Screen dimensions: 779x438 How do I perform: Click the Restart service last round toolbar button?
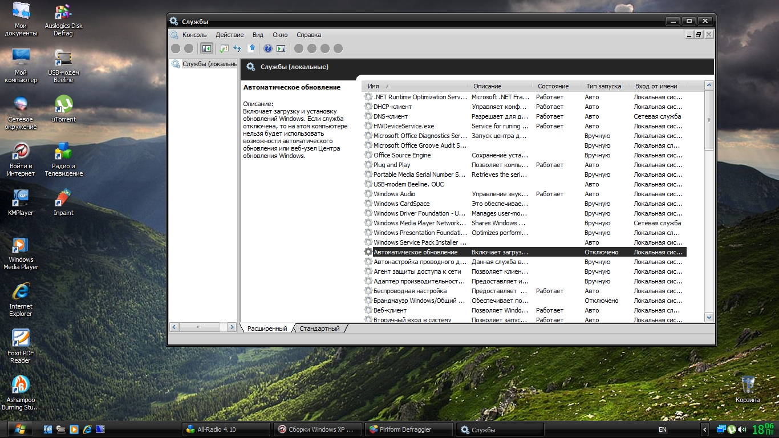pyautogui.click(x=338, y=48)
